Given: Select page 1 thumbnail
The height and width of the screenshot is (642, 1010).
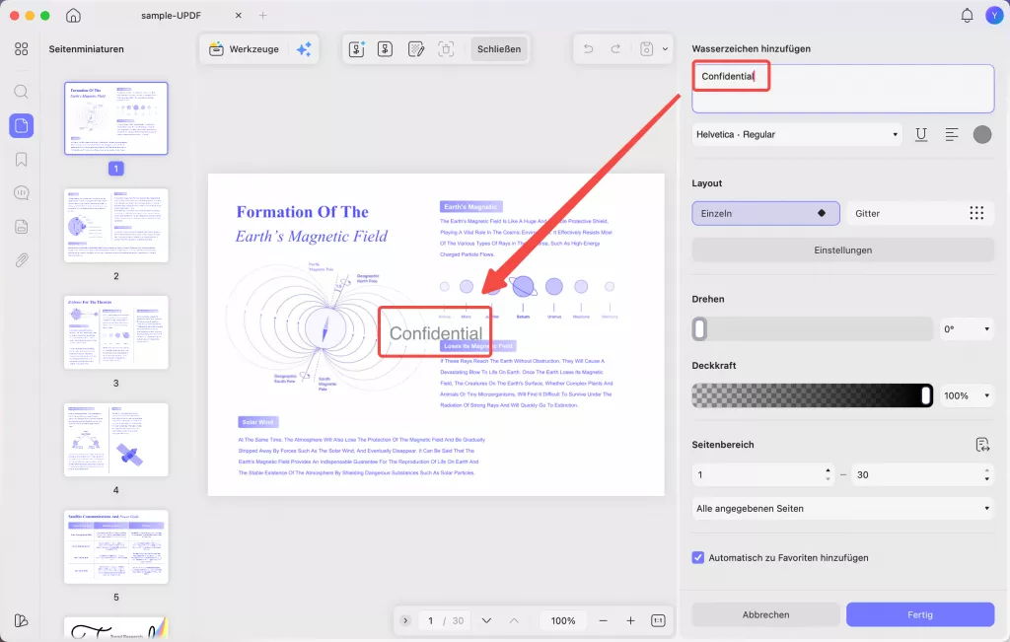Looking at the screenshot, I should click(116, 117).
